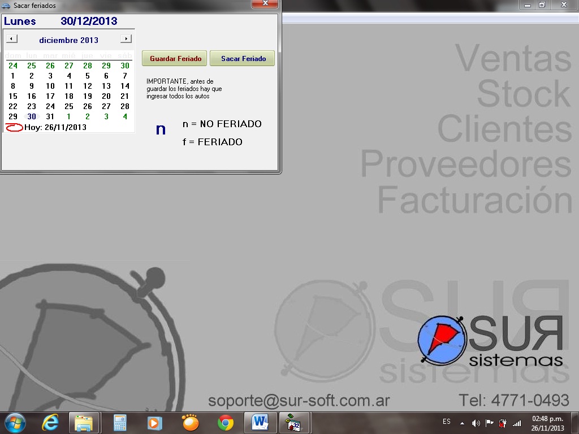Select day 31 in the calendar
Image resolution: width=579 pixels, height=434 pixels.
pos(50,116)
